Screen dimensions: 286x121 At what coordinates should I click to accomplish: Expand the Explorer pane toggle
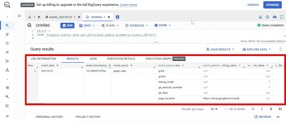point(19,16)
